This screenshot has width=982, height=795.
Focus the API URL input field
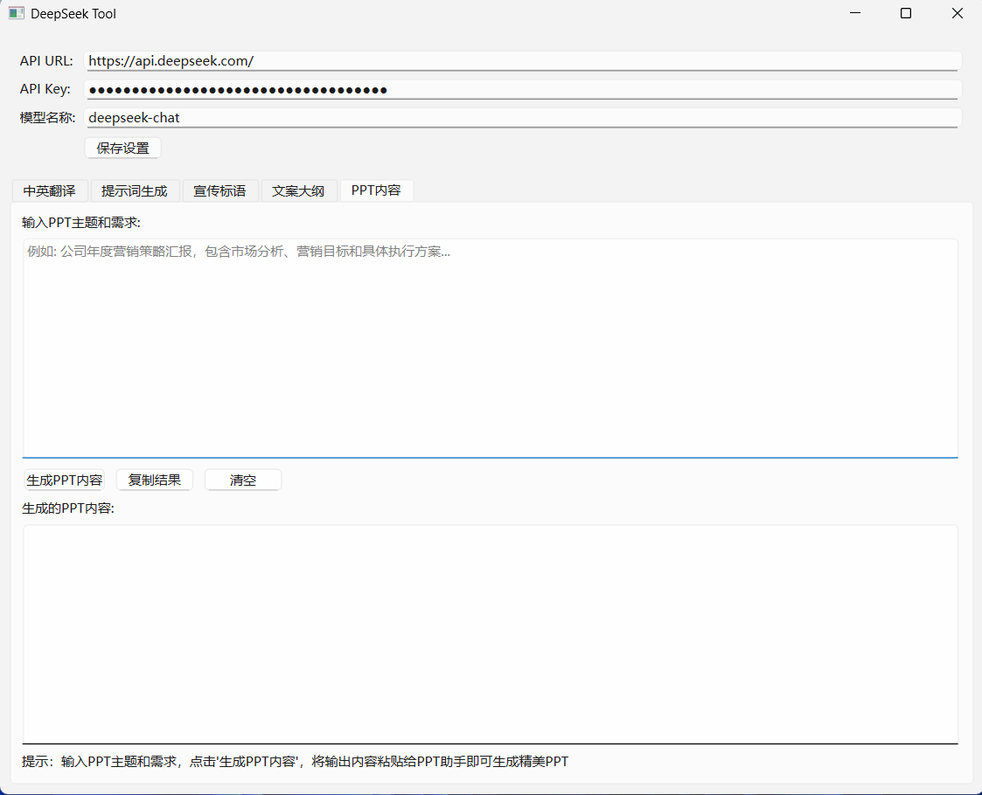click(x=523, y=60)
